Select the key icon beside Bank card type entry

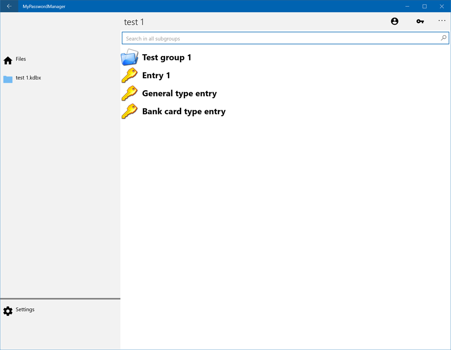pyautogui.click(x=129, y=112)
